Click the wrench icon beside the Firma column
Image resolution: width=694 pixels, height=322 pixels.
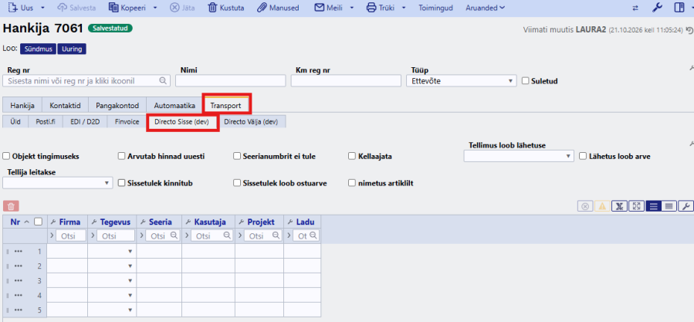tap(54, 222)
